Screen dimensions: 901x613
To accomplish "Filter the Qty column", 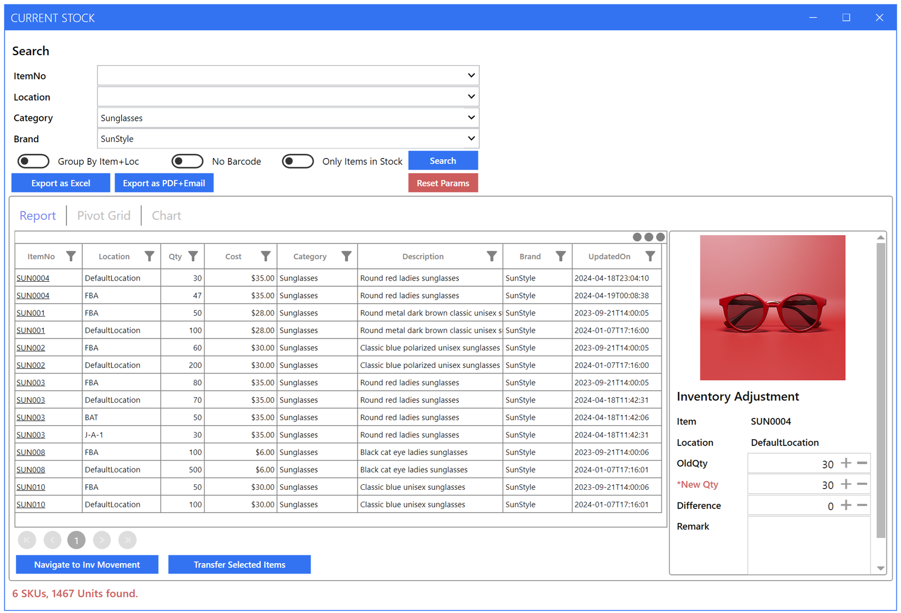I will click(193, 256).
